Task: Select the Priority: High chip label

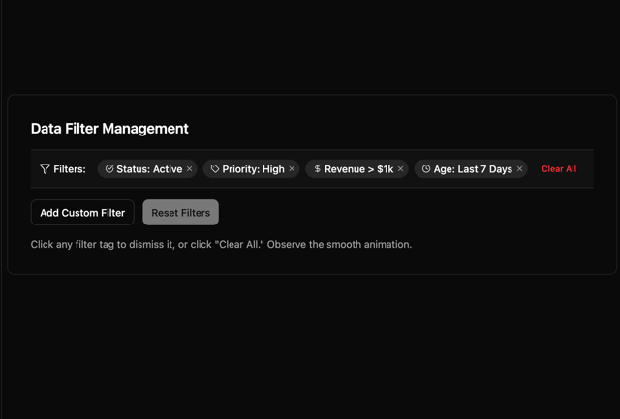Action: coord(253,169)
